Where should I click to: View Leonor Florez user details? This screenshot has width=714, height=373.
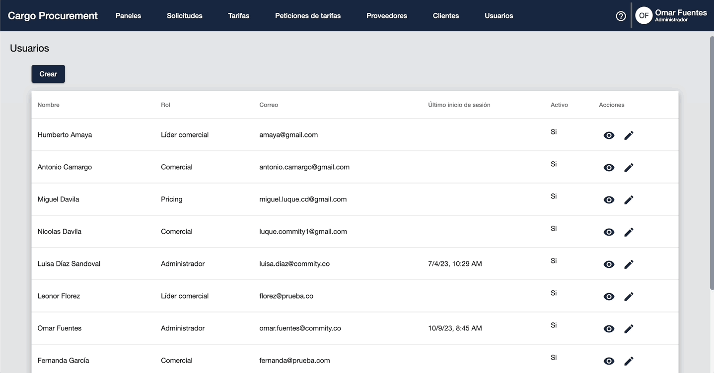click(x=609, y=297)
